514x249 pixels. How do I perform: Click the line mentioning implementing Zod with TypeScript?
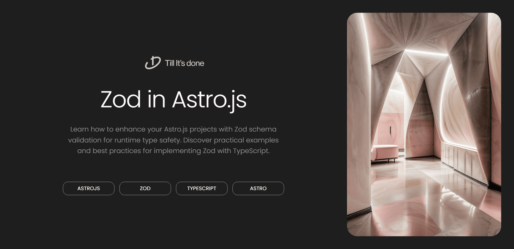click(x=173, y=151)
